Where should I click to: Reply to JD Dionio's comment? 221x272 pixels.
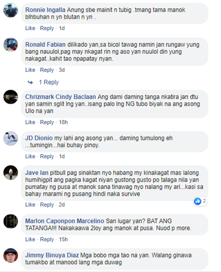[x=47, y=156]
